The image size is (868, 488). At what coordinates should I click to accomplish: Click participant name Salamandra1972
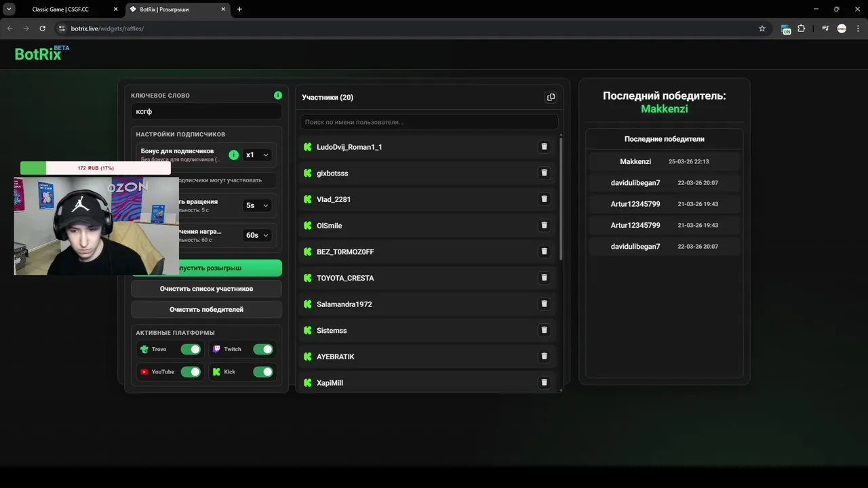tap(344, 304)
